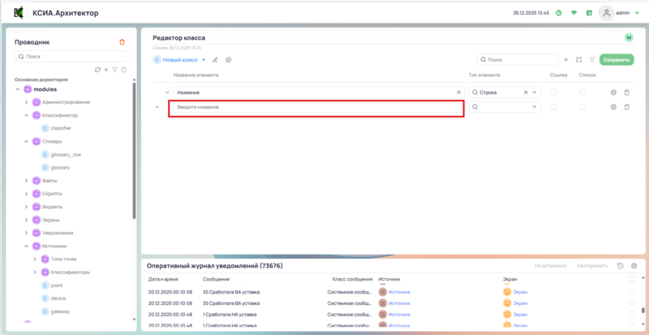Collapse the Словарь folder
This screenshot has width=649, height=335.
(x=26, y=141)
